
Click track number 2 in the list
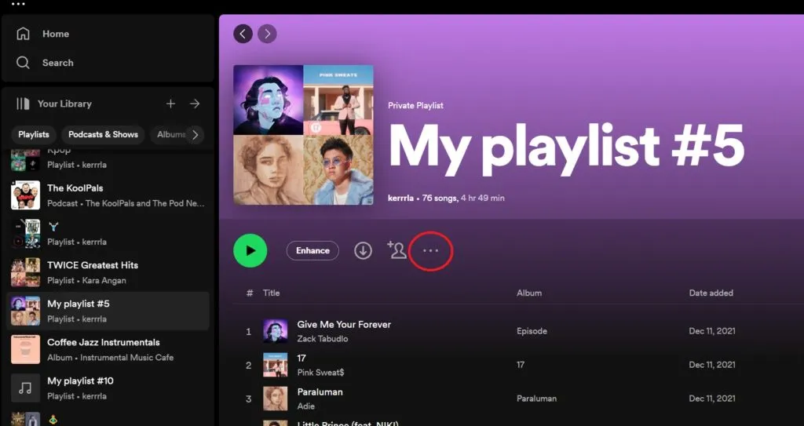249,366
